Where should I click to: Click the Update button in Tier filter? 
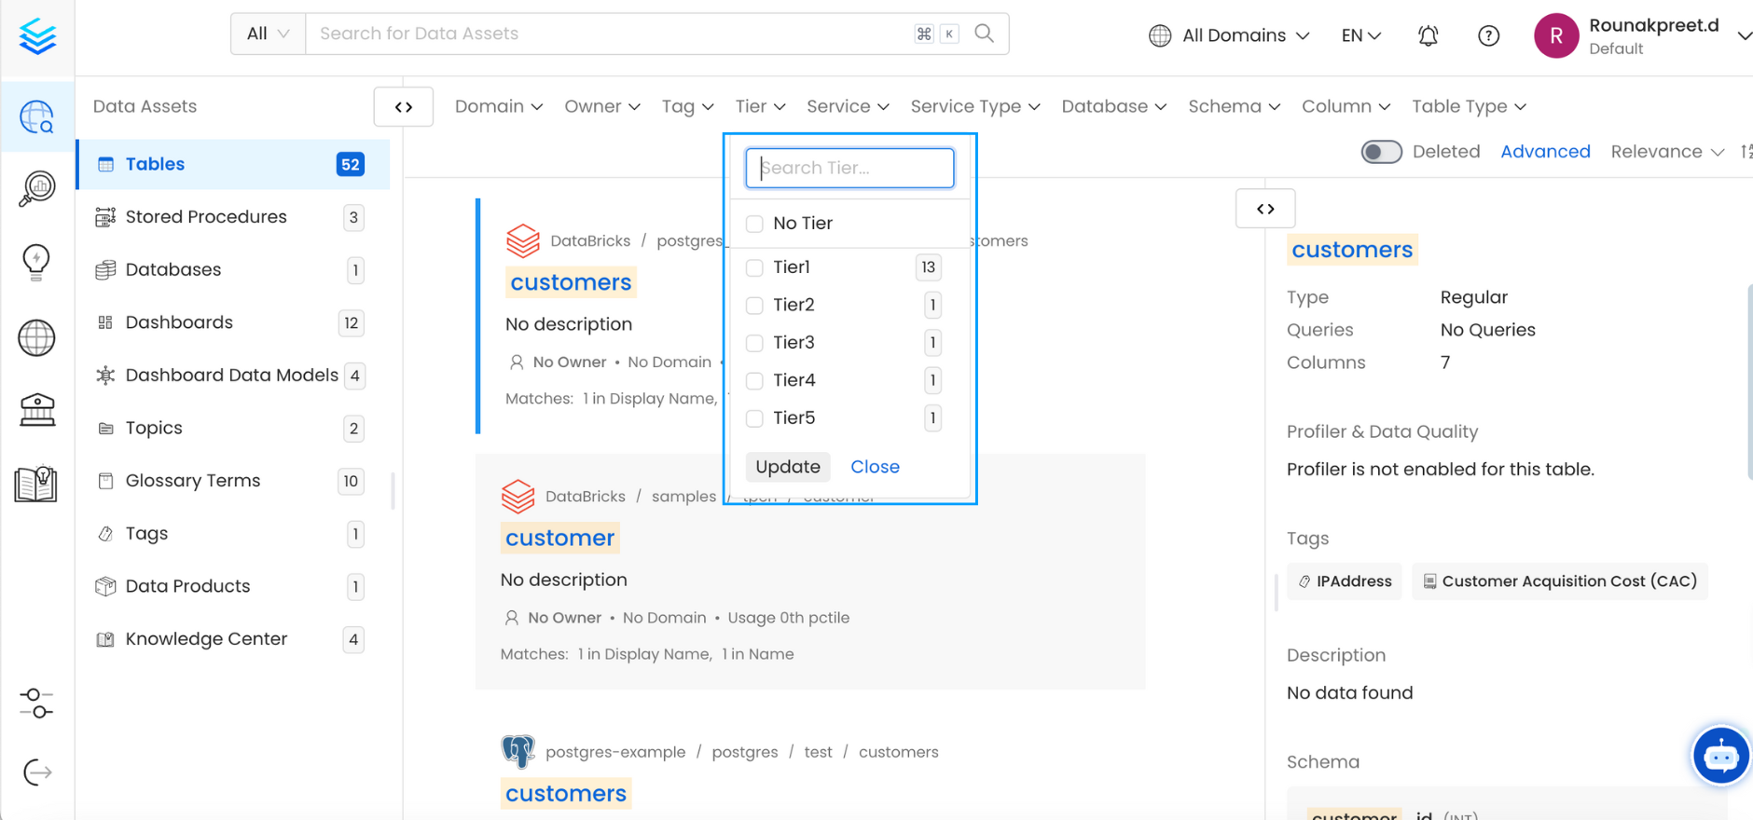(x=787, y=467)
